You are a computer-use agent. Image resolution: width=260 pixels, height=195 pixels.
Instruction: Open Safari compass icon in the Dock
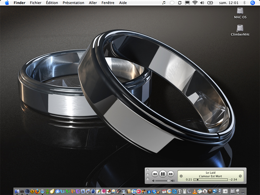[x=42, y=191]
